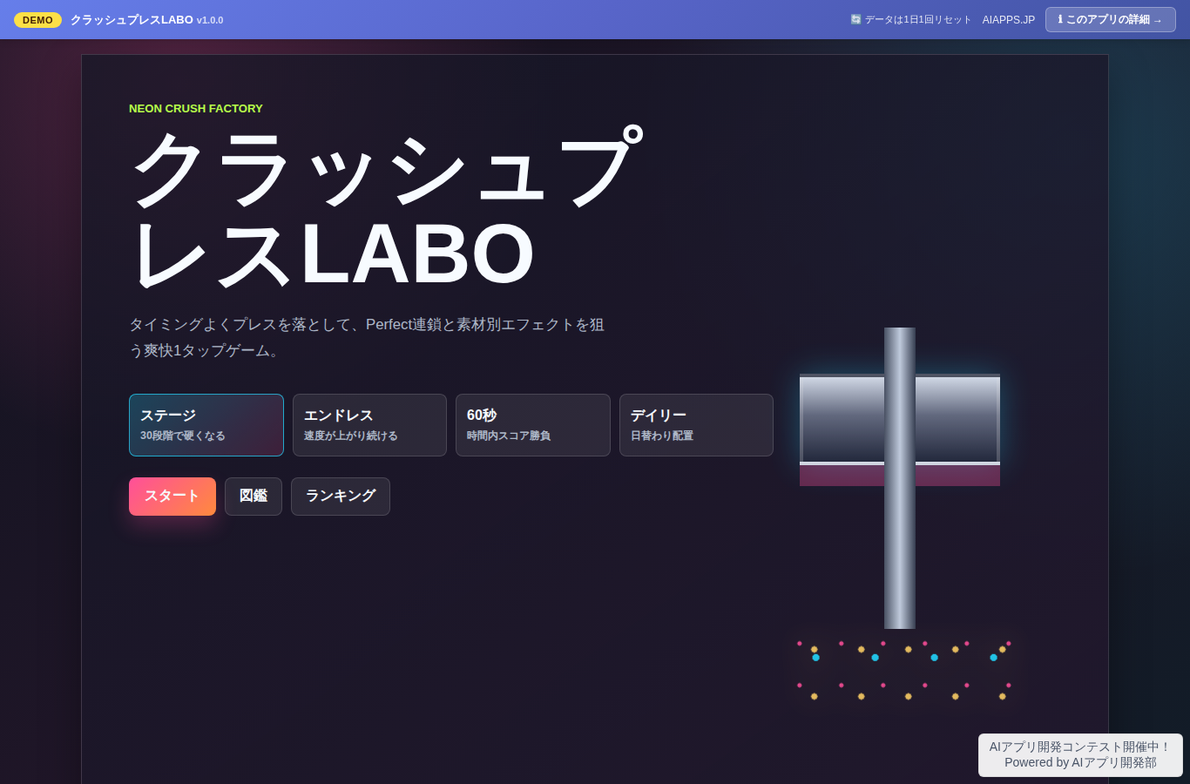Start the game with スタート
Image resolution: width=1190 pixels, height=784 pixels.
[x=172, y=497]
